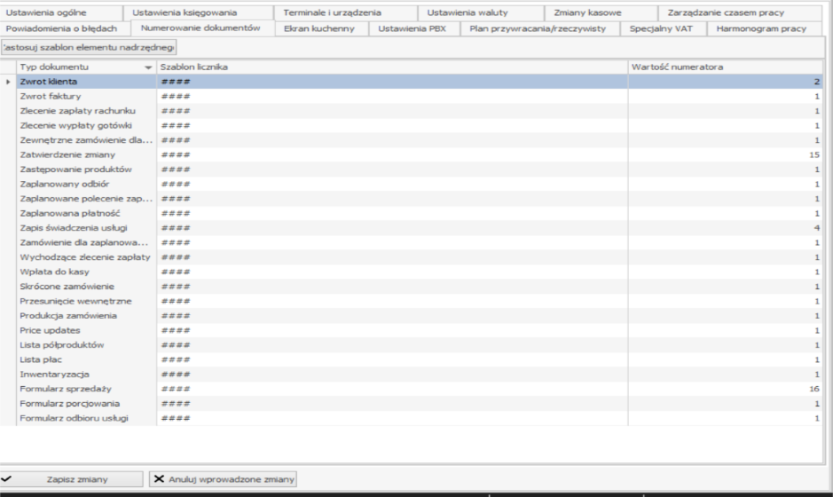This screenshot has width=833, height=497.
Task: Open the Typ dokumentu column sort dropdown arrow
Action: coord(148,67)
